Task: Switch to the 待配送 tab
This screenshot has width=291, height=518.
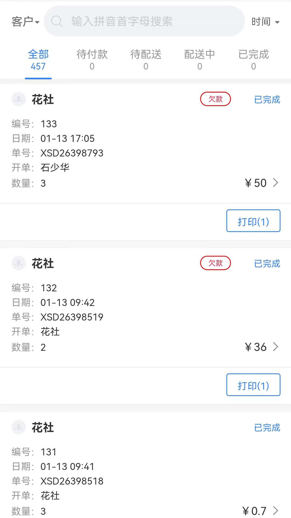Action: coord(146,60)
